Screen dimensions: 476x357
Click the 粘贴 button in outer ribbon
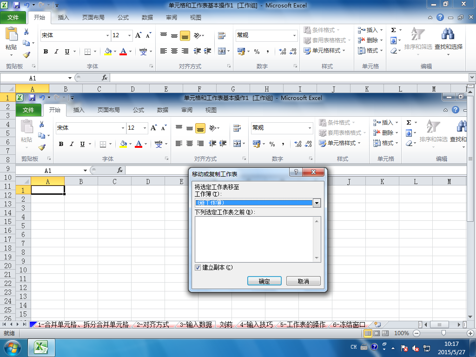pos(11,41)
